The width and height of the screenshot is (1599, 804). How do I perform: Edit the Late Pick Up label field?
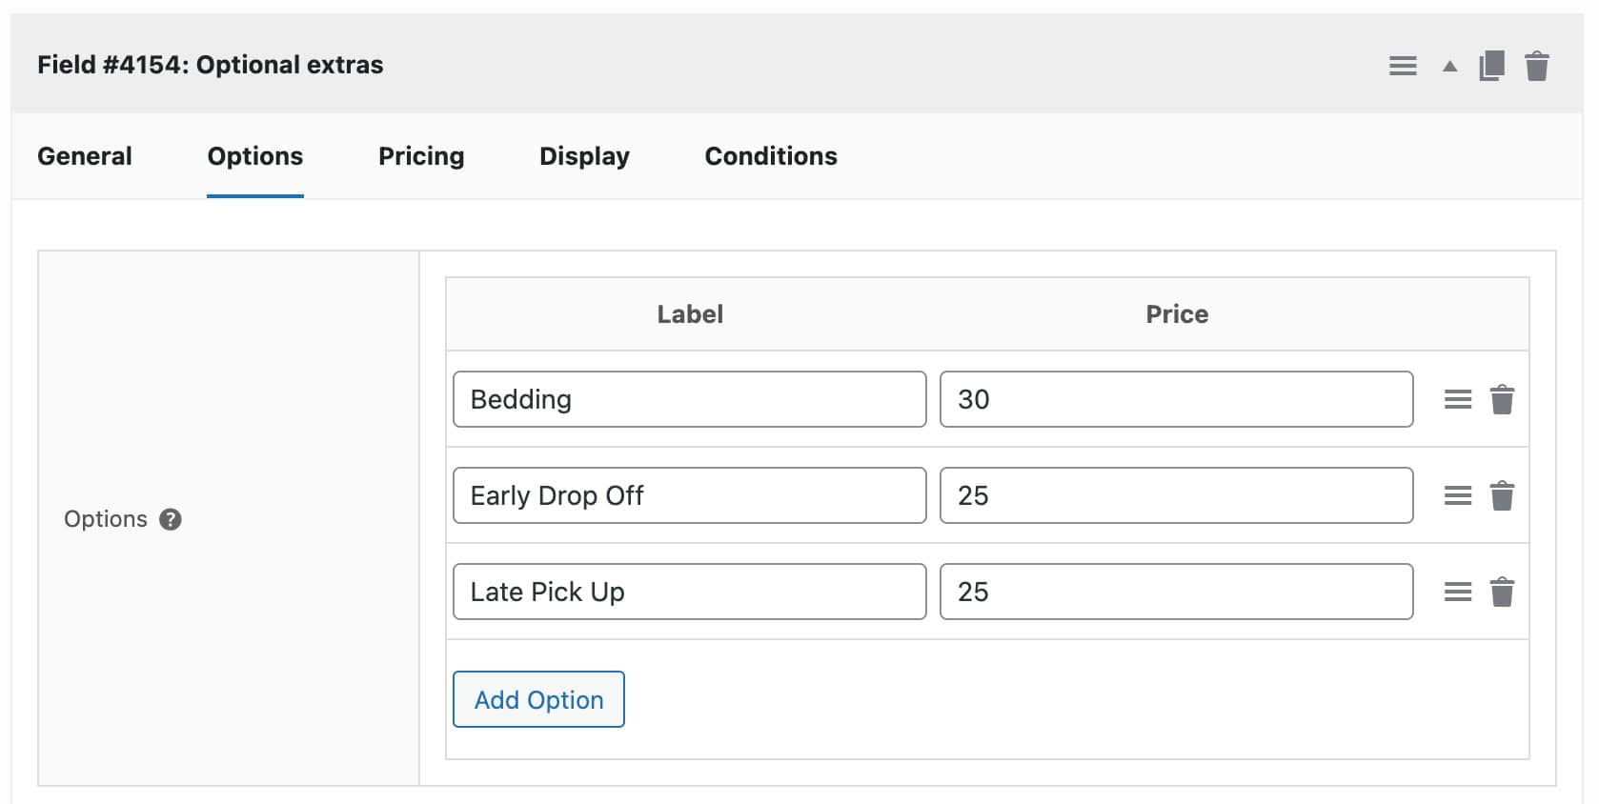coord(689,592)
